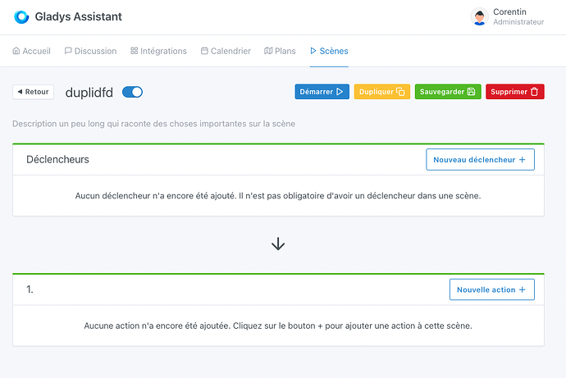
Task: Click the down arrow between sections
Action: [x=278, y=244]
